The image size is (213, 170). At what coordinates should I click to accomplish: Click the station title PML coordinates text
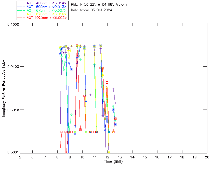coord(99,5)
